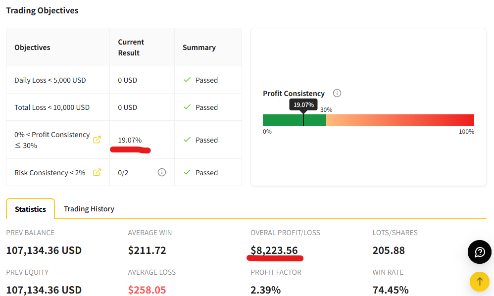Click the Risk Consistency Passed checkmark

[187, 172]
